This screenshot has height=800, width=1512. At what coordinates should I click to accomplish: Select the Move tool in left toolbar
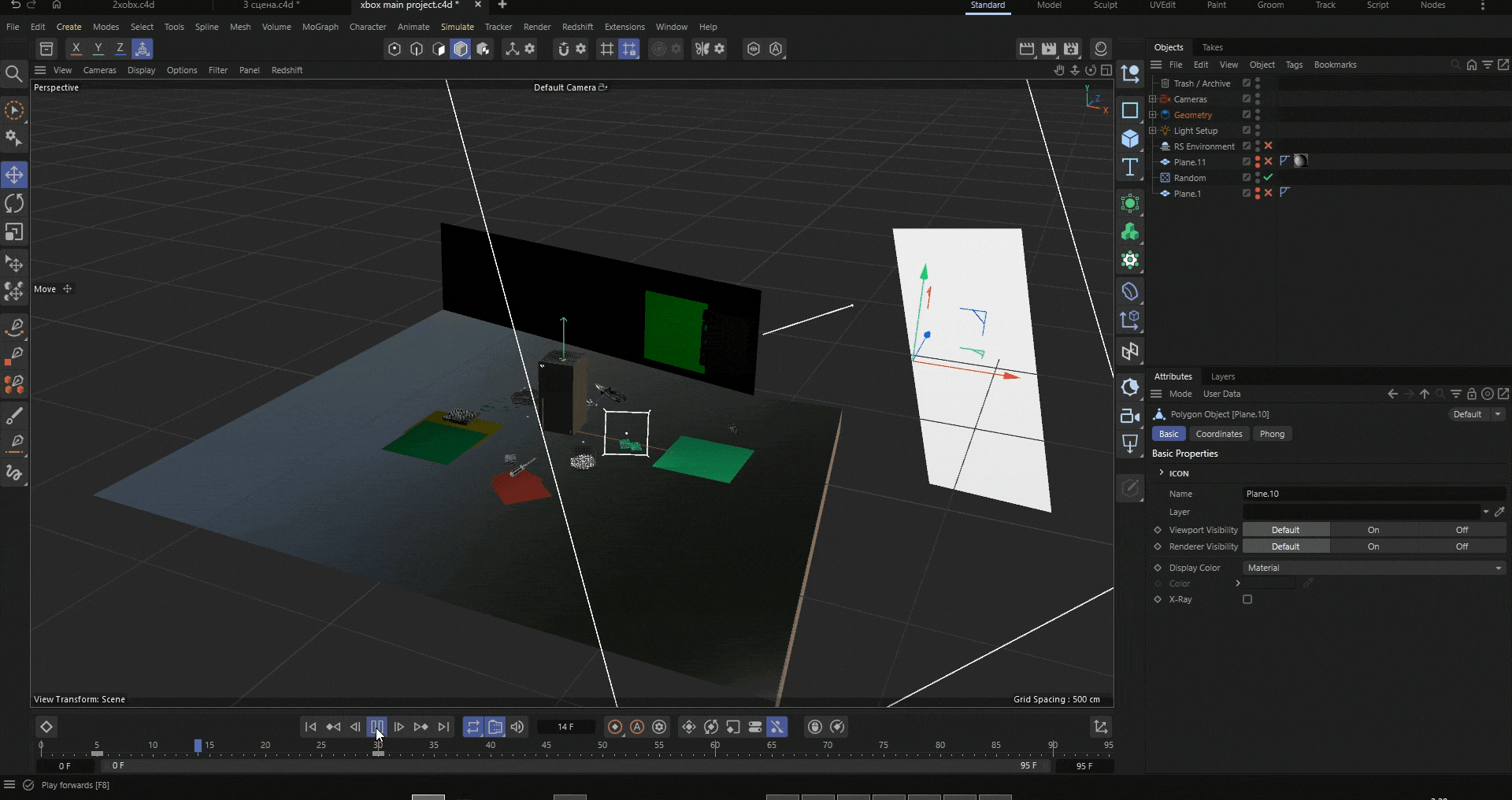[x=14, y=175]
